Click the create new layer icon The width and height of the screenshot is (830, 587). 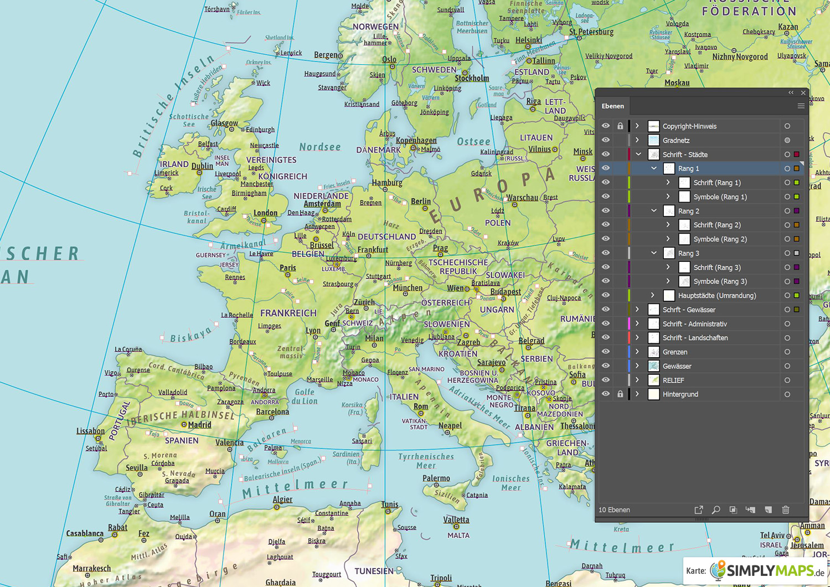click(x=768, y=509)
